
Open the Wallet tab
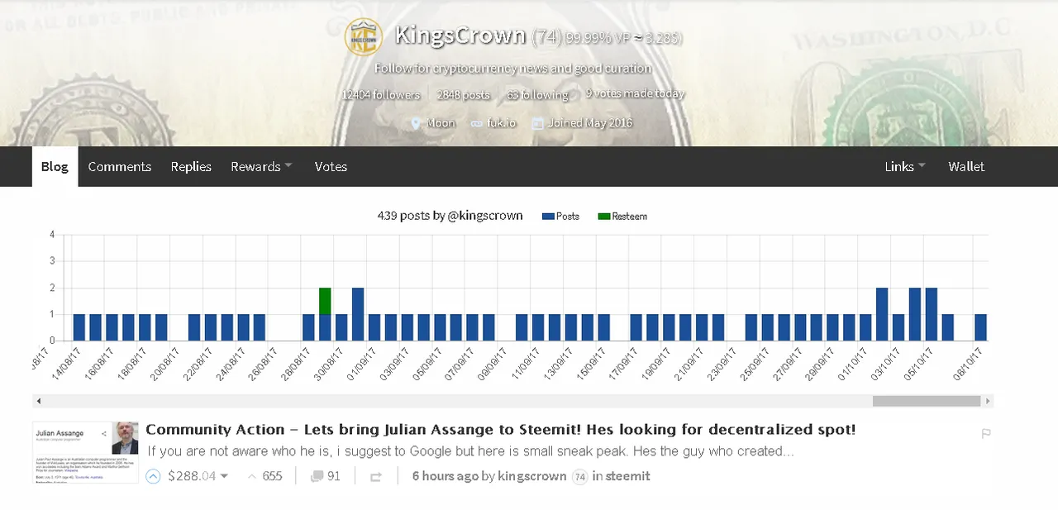[x=966, y=166]
